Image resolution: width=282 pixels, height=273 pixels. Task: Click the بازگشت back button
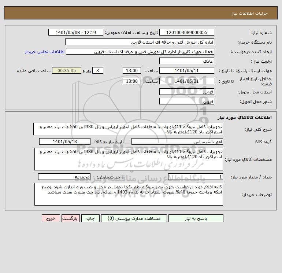point(70,218)
